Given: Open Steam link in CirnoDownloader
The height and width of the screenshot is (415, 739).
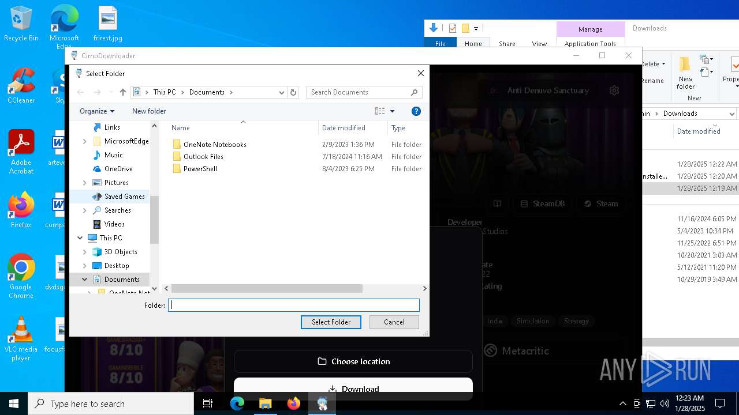Looking at the screenshot, I should [601, 203].
